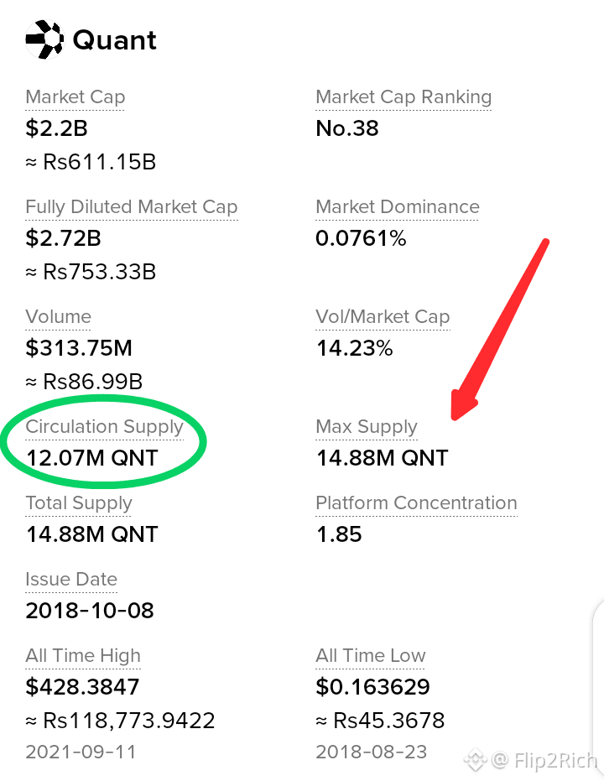604x781 pixels.
Task: Click the Quant title text
Action: (115, 40)
